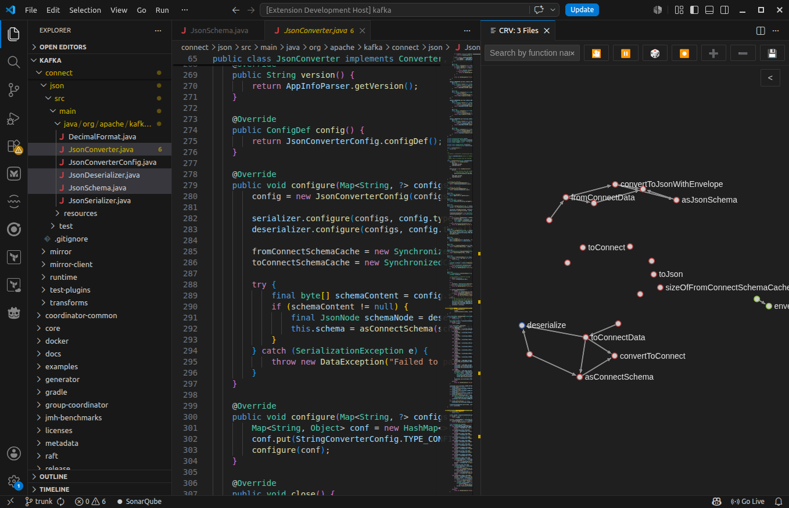Click the camera icon in the CRV toolbar
The image size is (789, 508).
pos(596,53)
